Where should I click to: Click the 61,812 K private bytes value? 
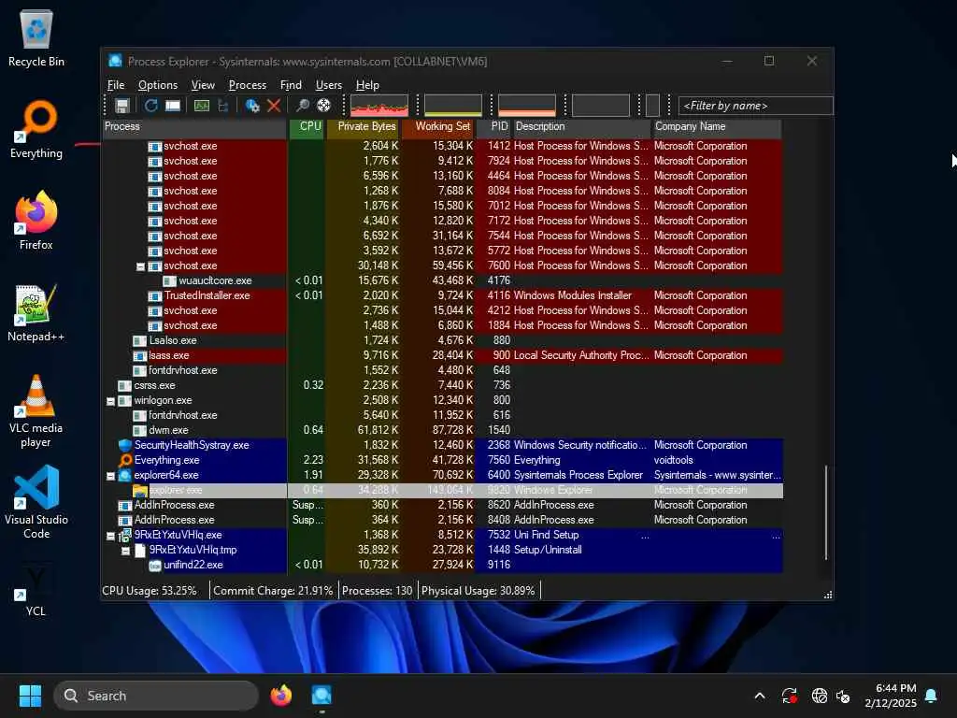click(x=378, y=430)
